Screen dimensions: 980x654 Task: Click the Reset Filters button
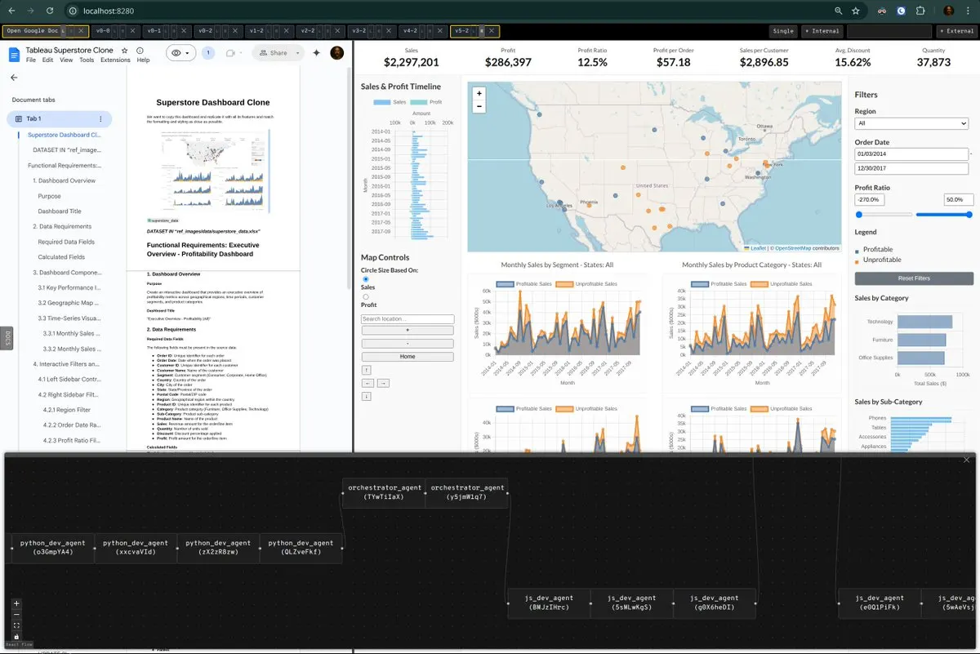[x=914, y=278]
